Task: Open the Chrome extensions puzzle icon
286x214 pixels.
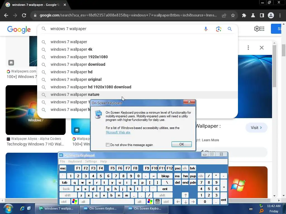Action: (x=244, y=16)
